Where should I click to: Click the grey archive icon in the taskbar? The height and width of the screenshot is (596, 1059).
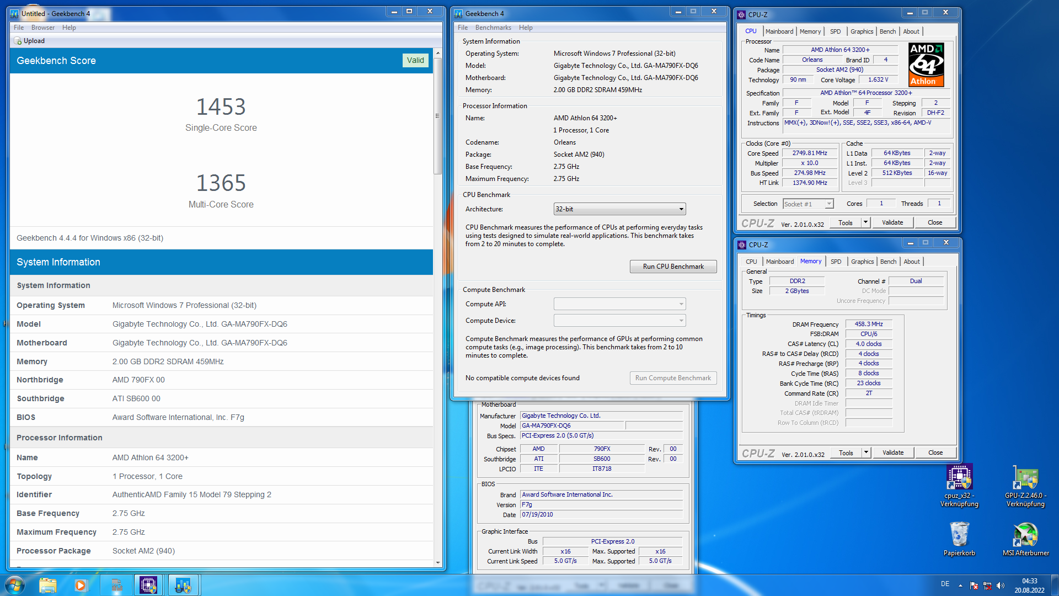pos(116,585)
